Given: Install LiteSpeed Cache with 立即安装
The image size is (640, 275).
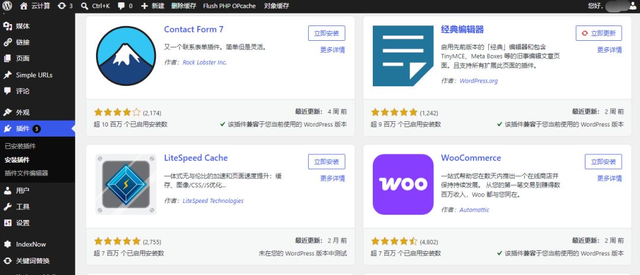Looking at the screenshot, I should click(x=327, y=161).
